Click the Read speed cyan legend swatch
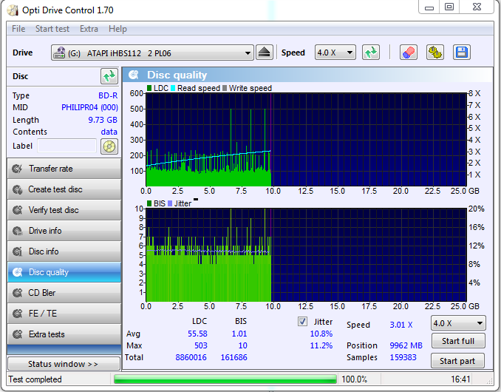The width and height of the screenshot is (501, 392). point(173,88)
